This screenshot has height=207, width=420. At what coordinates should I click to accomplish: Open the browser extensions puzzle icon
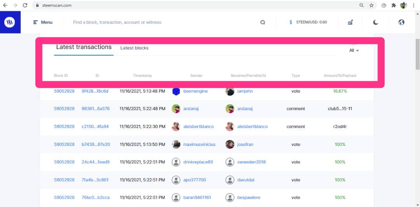394,5
